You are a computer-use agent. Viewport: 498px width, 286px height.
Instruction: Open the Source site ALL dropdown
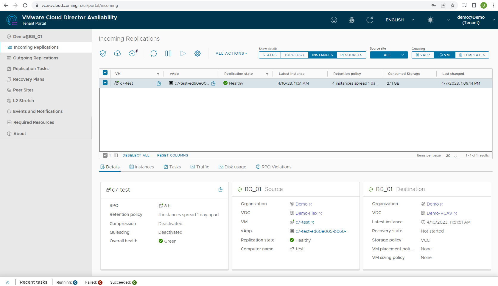tap(389, 55)
